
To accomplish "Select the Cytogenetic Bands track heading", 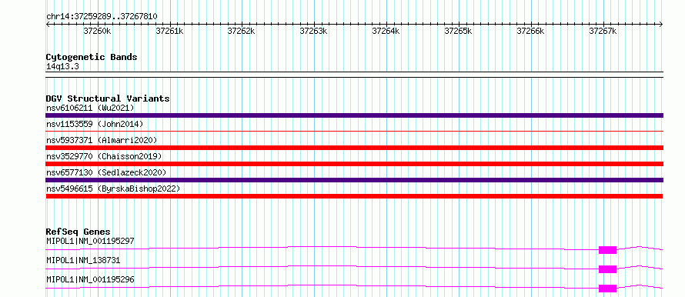I will [92, 57].
